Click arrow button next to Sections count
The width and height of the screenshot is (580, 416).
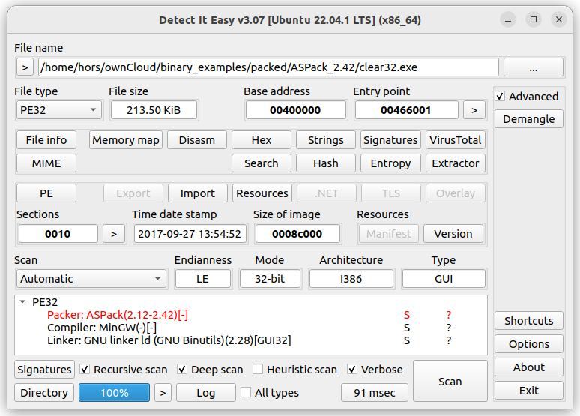pyautogui.click(x=114, y=234)
